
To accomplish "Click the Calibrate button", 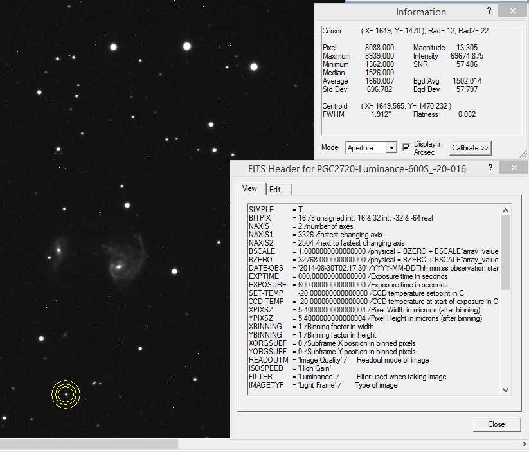I will pyautogui.click(x=470, y=148).
